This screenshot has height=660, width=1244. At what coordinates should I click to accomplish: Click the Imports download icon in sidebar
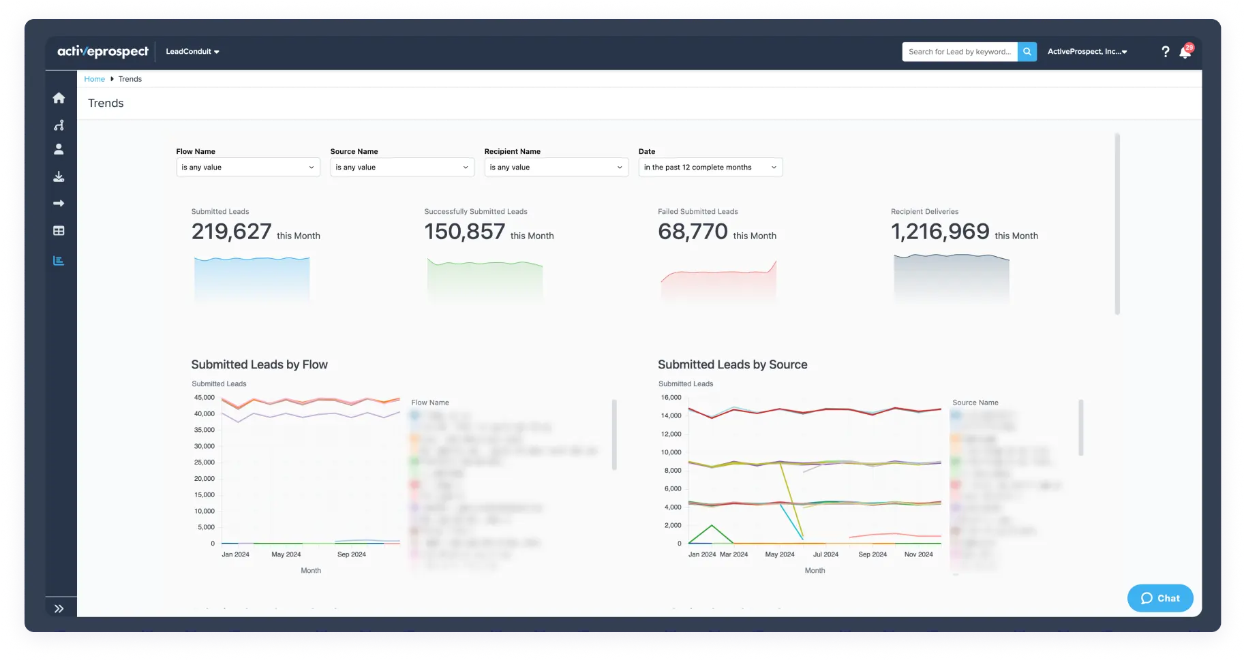[59, 176]
